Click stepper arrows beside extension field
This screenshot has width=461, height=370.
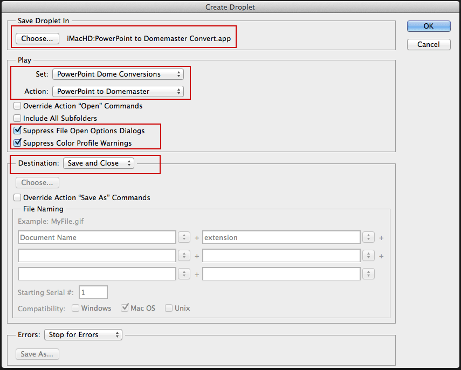pyautogui.click(x=369, y=237)
